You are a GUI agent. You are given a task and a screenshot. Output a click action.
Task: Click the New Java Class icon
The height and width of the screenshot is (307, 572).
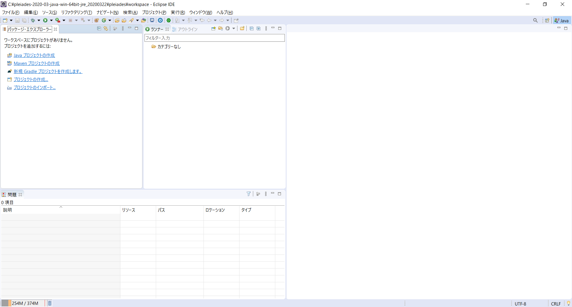coord(104,20)
